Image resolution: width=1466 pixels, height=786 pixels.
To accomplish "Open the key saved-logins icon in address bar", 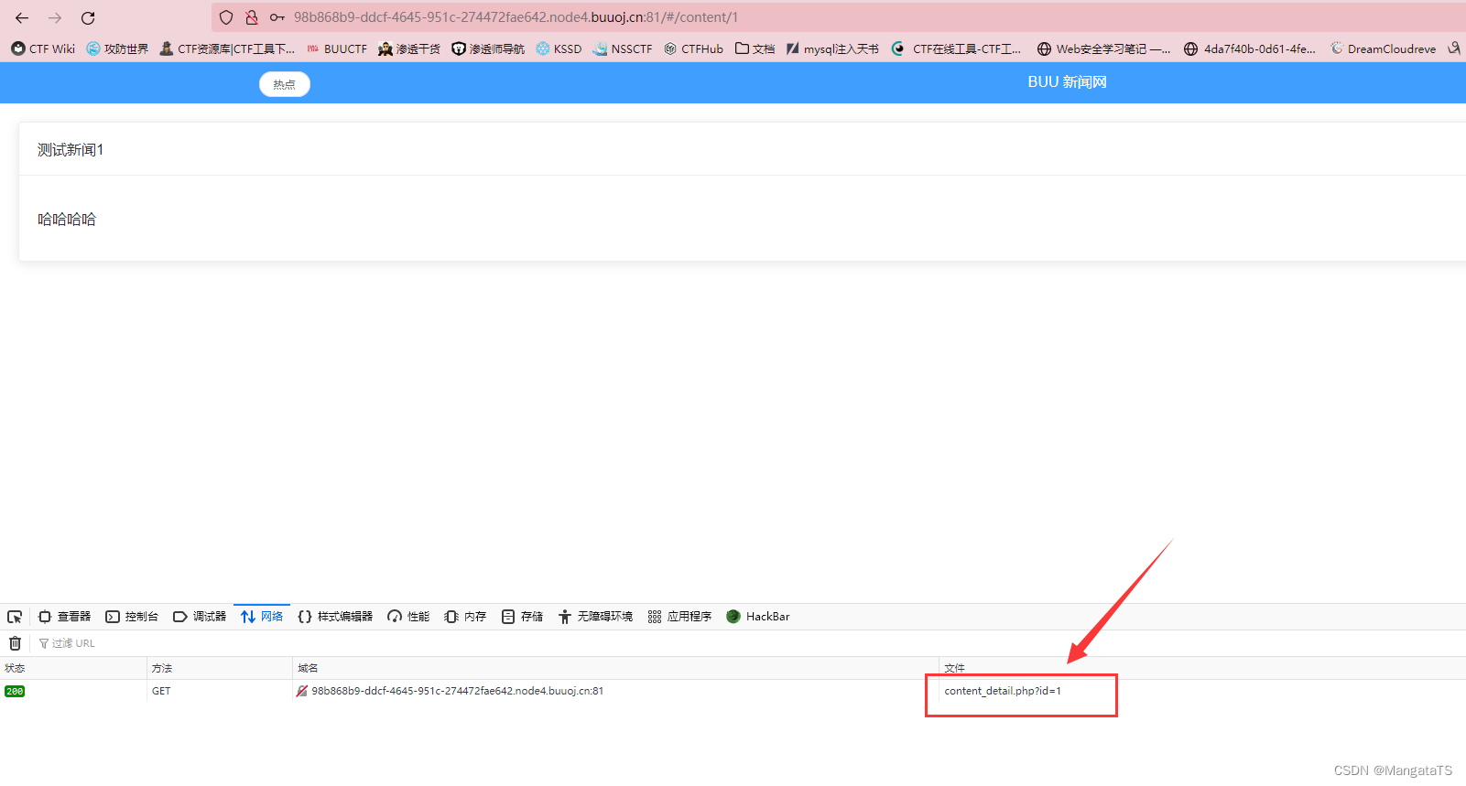I will pos(277,17).
